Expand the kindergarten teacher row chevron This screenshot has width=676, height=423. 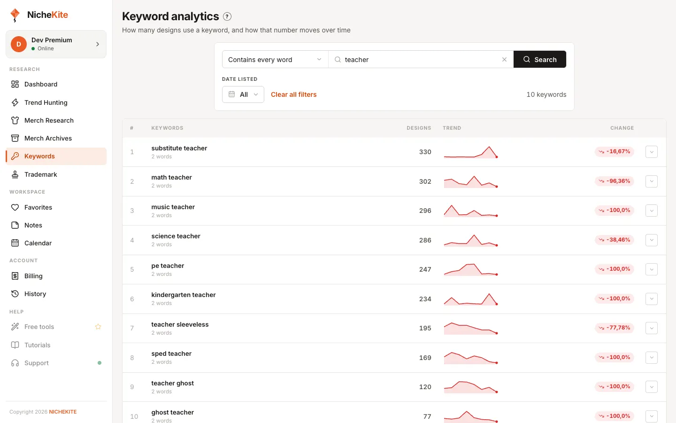pyautogui.click(x=652, y=299)
